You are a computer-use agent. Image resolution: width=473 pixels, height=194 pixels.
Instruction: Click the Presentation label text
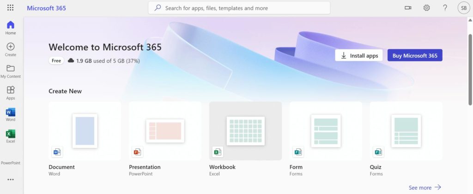[145, 167]
